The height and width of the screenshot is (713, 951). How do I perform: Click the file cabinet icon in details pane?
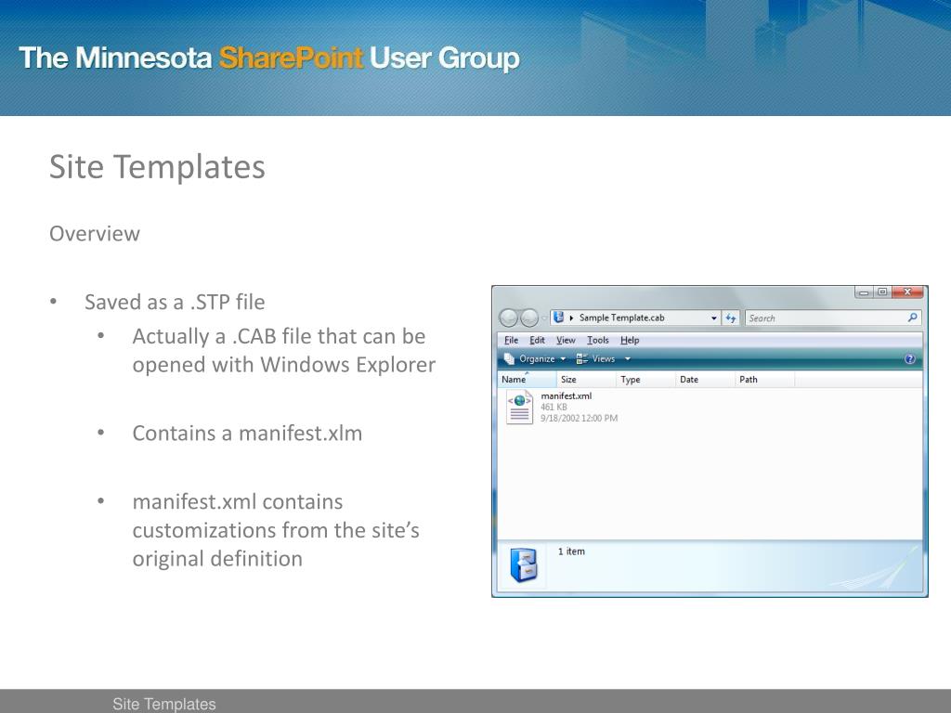point(523,565)
